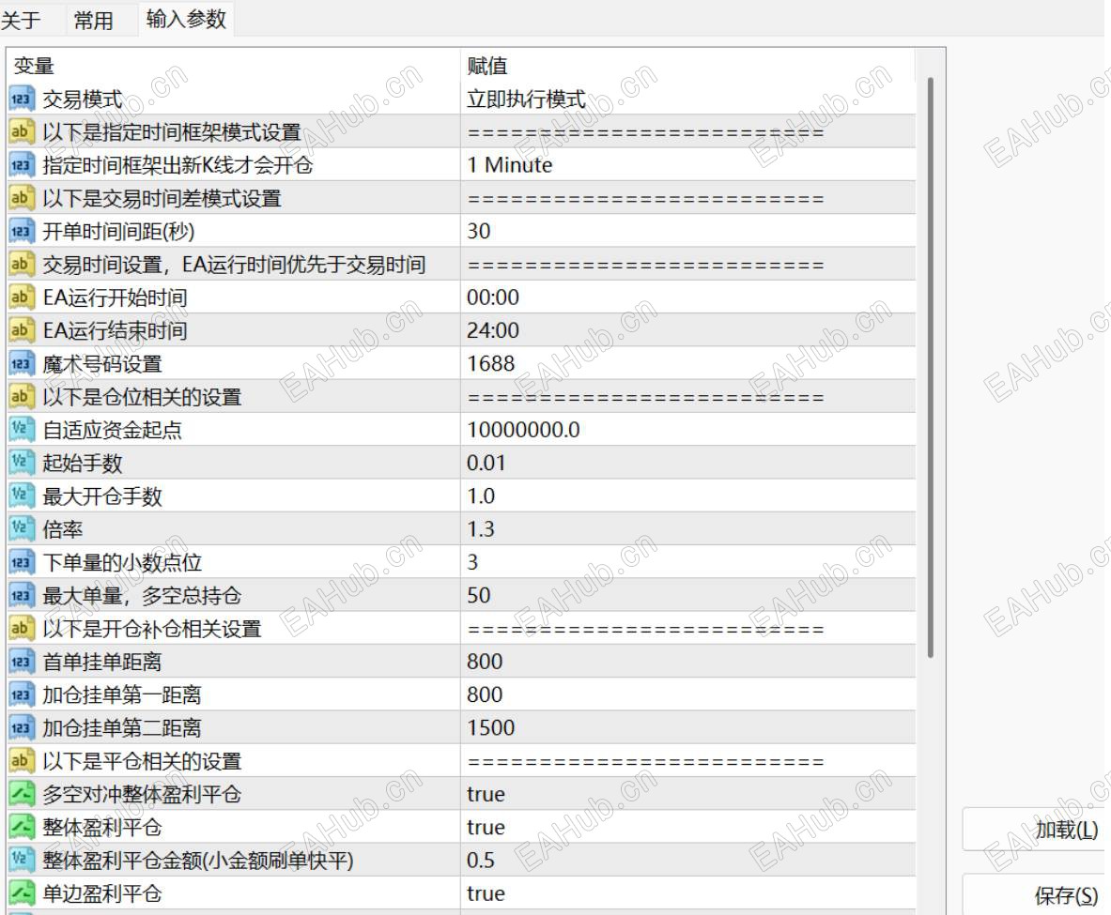Click the integer icon beside 指定时间框架出新K线才会开仓

click(22, 165)
